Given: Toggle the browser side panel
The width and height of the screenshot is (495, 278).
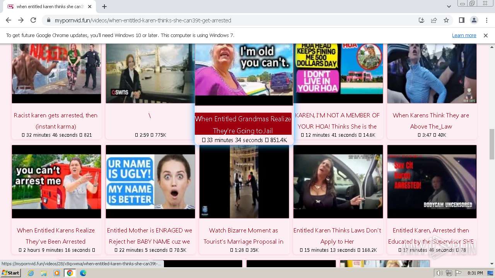Looking at the screenshot, I should click(461, 20).
